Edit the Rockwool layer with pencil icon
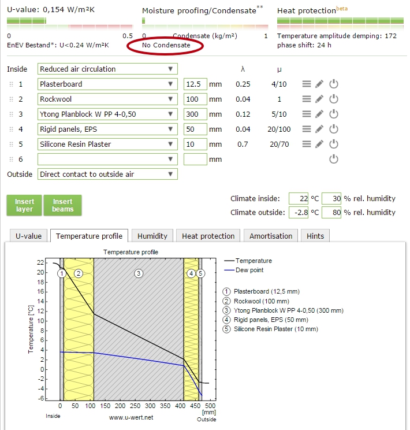This screenshot has width=410, height=430. [319, 99]
